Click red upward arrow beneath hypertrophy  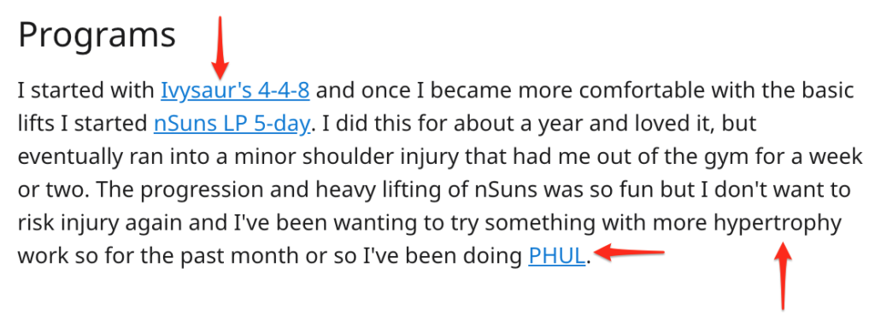point(784,275)
